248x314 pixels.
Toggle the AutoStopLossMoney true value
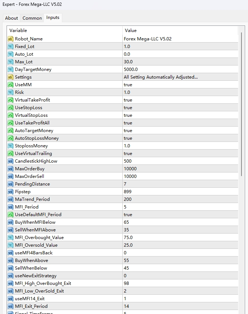pos(128,138)
